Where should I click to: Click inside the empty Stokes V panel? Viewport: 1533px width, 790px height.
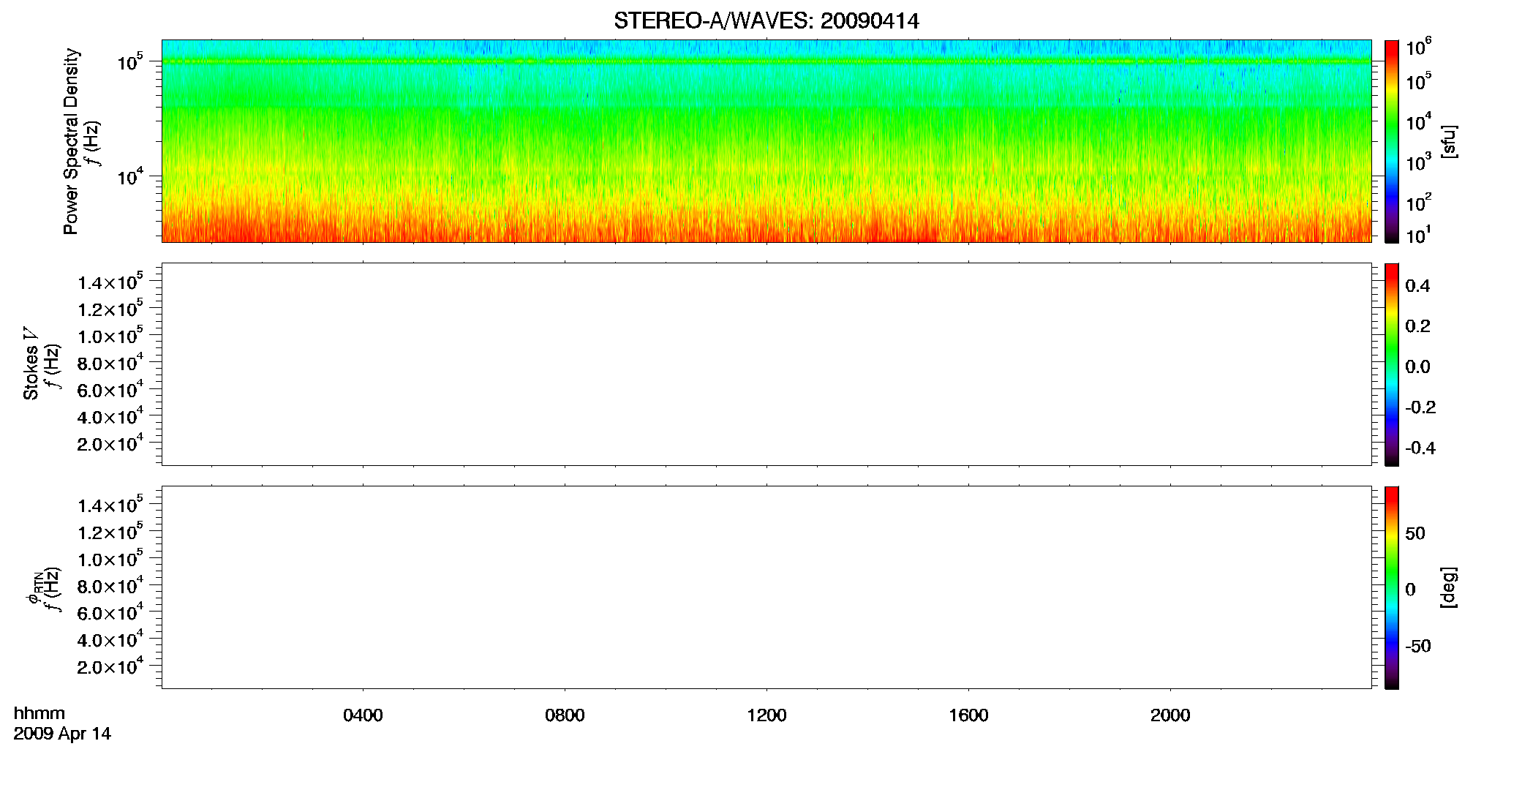click(766, 364)
